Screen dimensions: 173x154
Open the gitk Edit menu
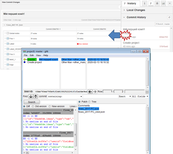32,55
